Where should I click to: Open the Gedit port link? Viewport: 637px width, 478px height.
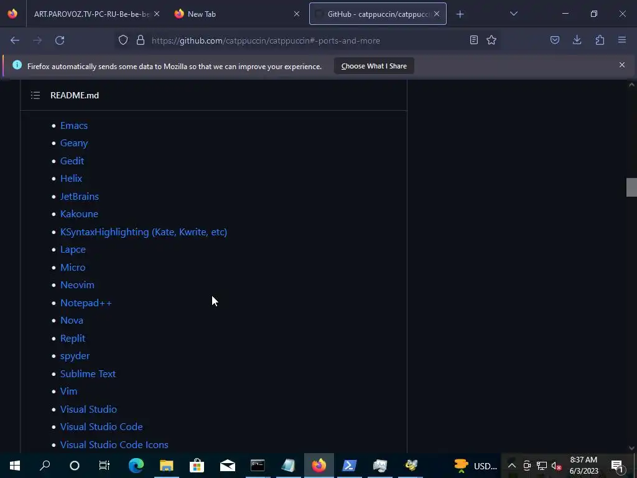coord(72,161)
